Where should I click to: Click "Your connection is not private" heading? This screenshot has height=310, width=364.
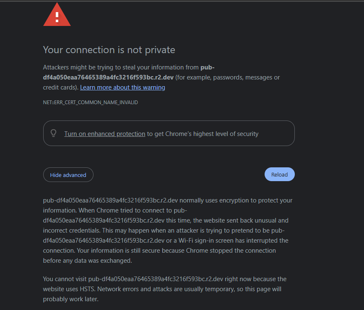[x=109, y=50]
